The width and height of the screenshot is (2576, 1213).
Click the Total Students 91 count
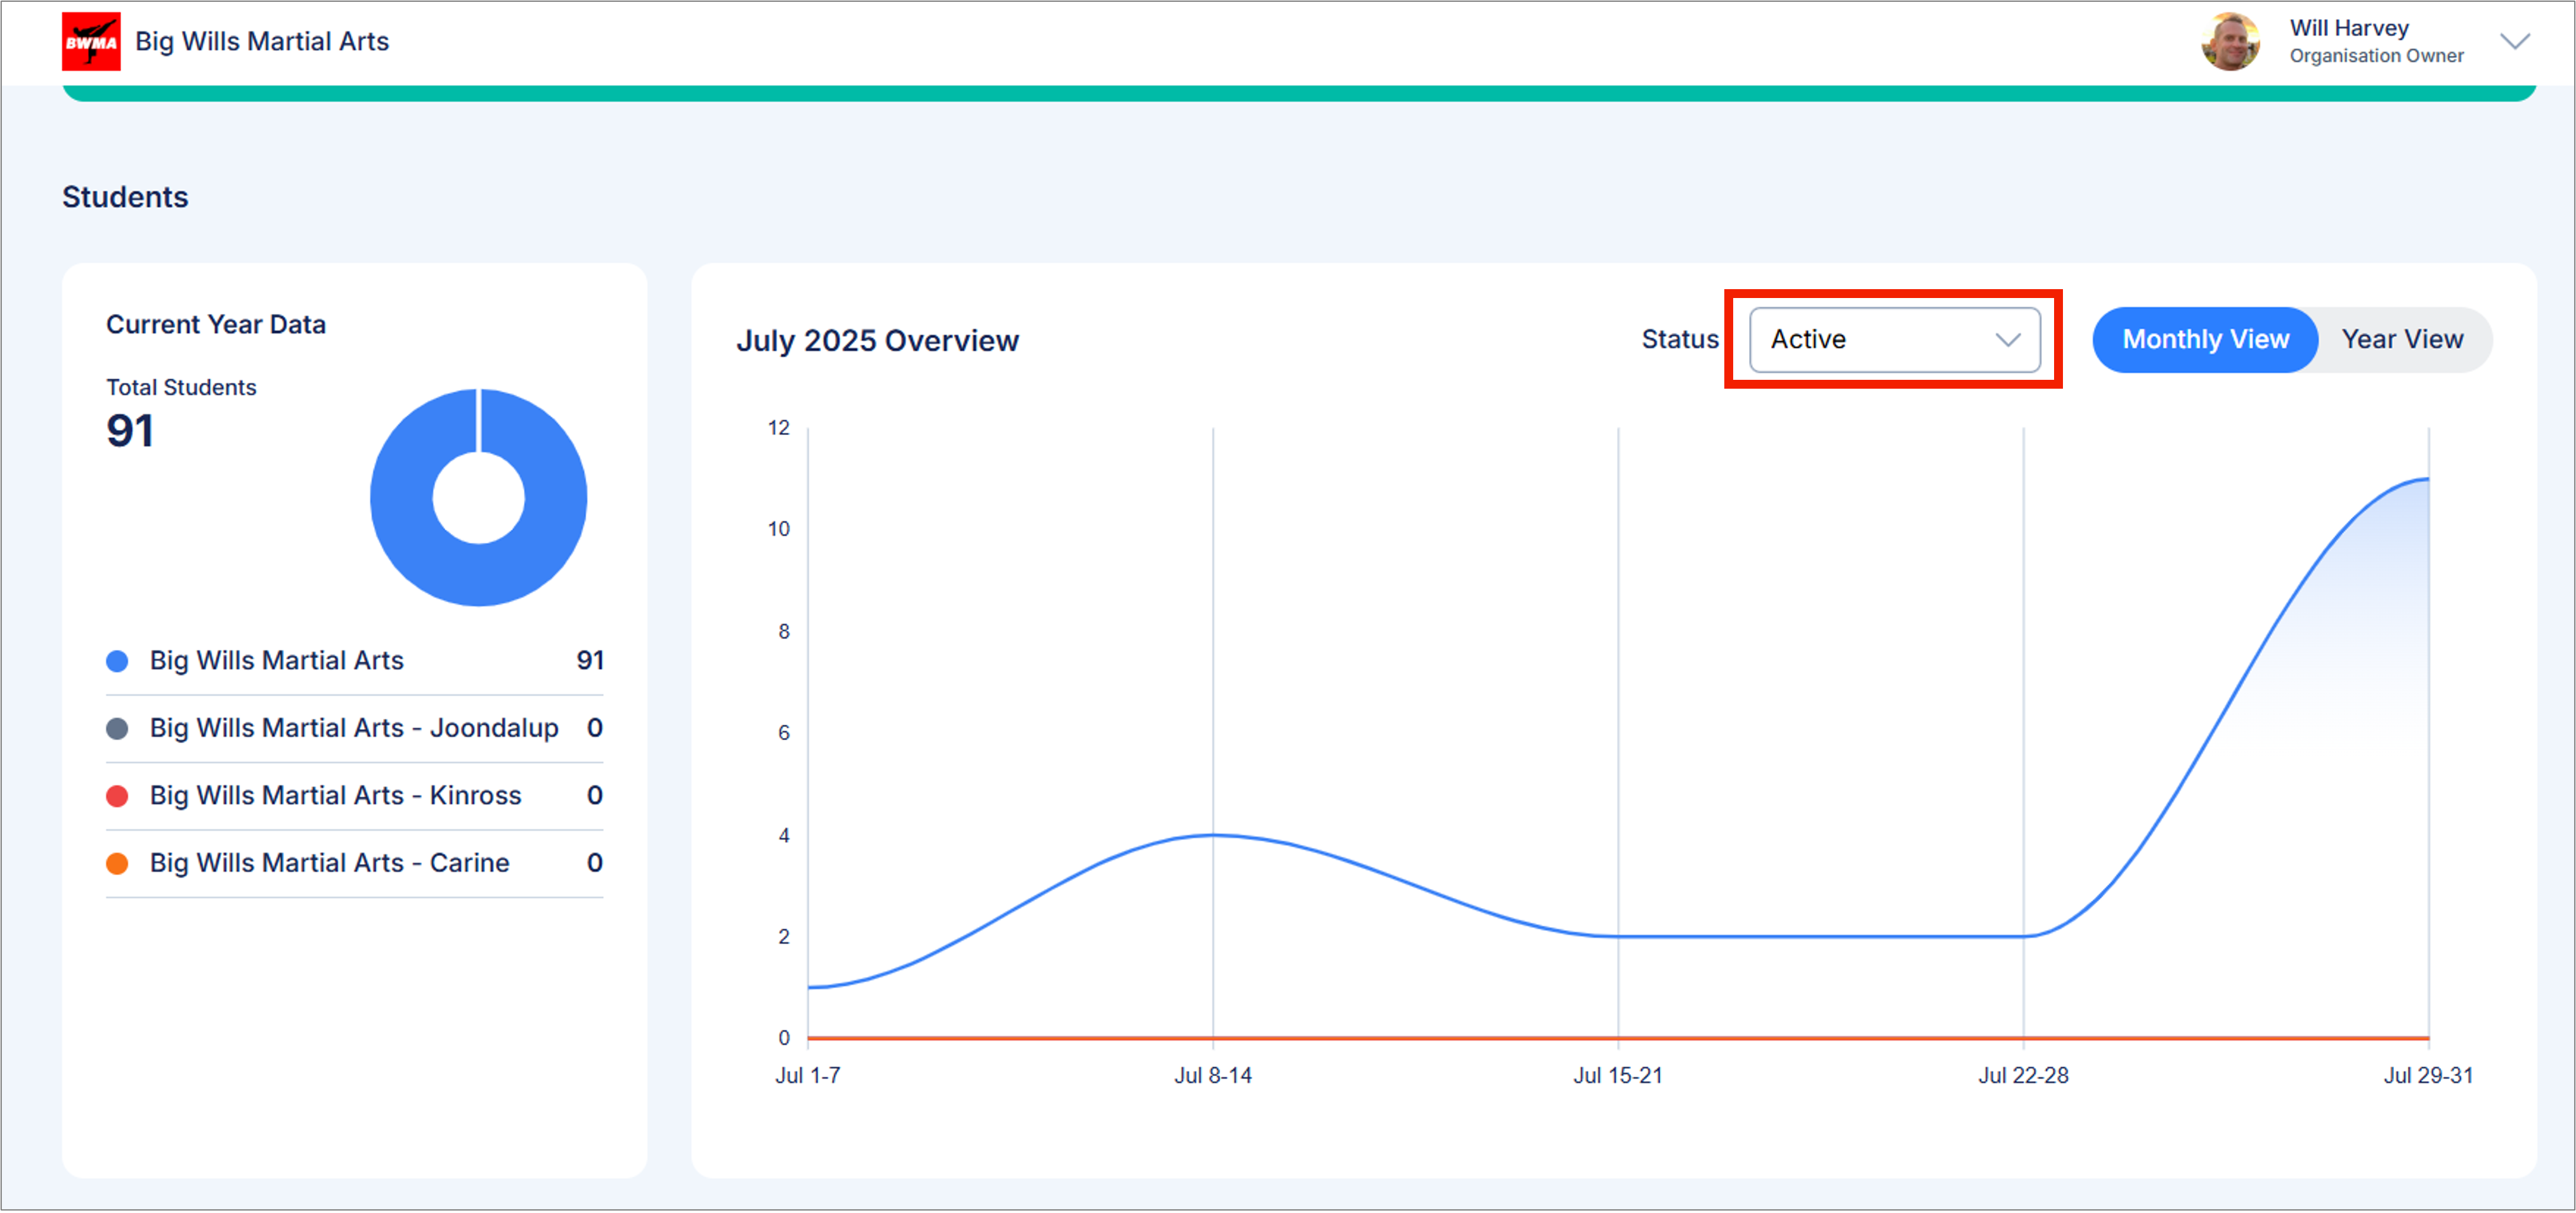point(130,431)
